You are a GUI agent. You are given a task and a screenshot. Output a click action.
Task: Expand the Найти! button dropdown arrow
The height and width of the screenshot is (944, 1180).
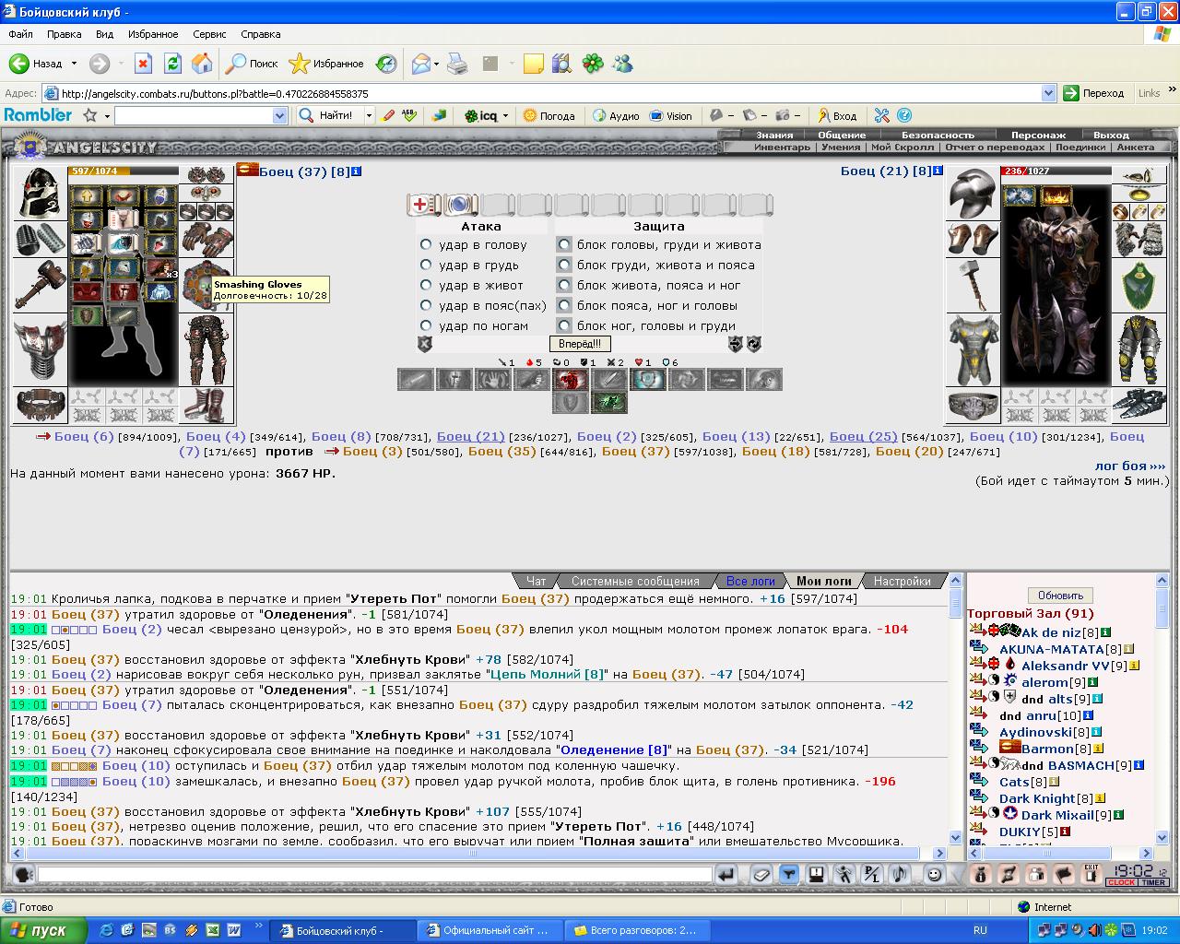click(x=369, y=115)
